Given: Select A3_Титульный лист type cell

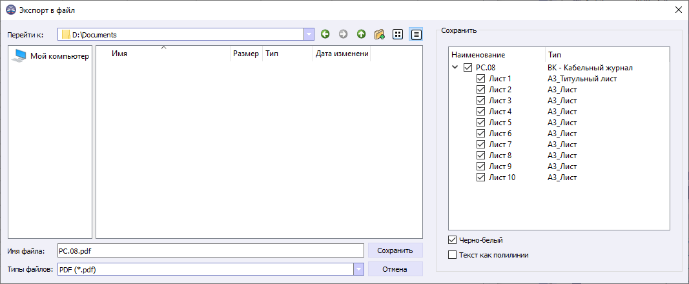Looking at the screenshot, I should click(x=582, y=79).
